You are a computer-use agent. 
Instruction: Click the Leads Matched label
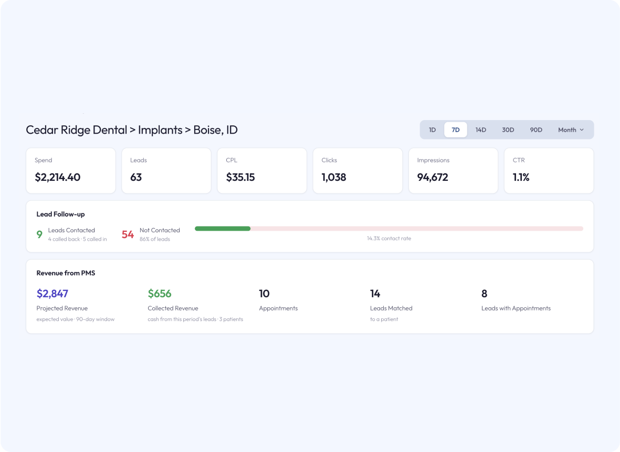pyautogui.click(x=391, y=308)
